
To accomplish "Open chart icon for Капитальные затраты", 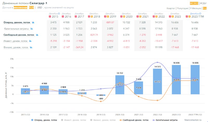I will click(x=31, y=29).
